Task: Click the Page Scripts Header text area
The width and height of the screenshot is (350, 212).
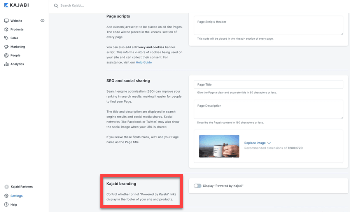Action: pyautogui.click(x=268, y=25)
